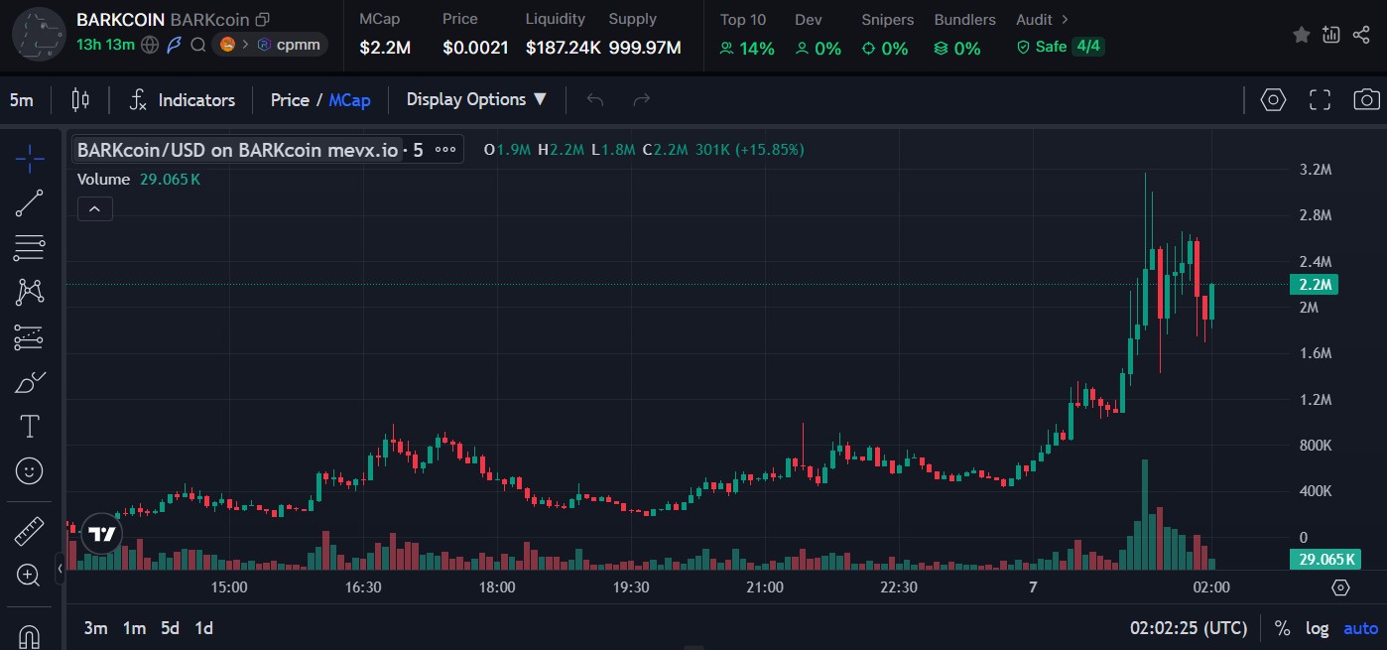Click the Price $0.0021 value
The width and height of the screenshot is (1387, 650).
475,48
